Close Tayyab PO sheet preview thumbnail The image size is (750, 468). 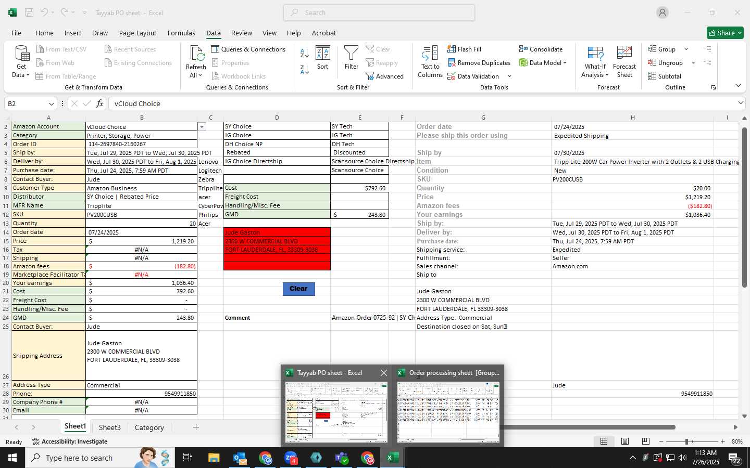pos(384,373)
